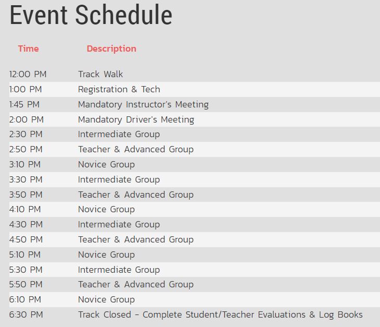This screenshot has height=327, width=380.
Task: Click the 5:50 PM Teacher & Advanced Group
Action: tap(135, 284)
